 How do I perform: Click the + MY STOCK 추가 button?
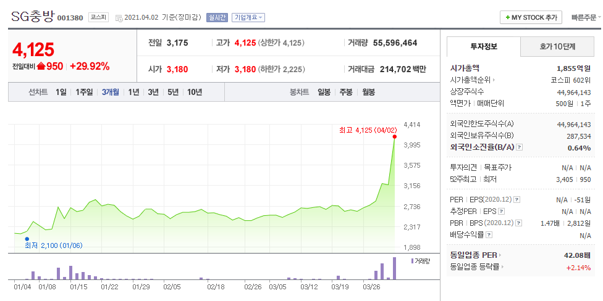531,18
